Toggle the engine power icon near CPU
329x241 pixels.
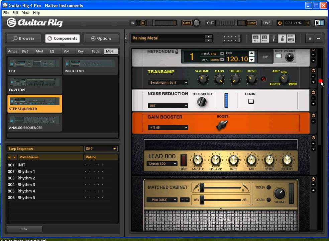click(280, 23)
